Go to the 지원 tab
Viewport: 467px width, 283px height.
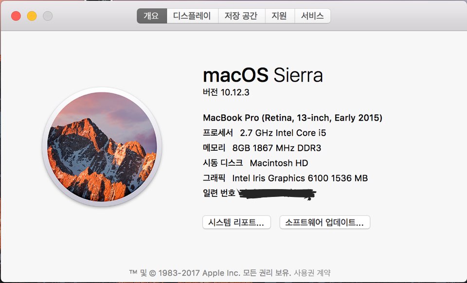click(279, 16)
